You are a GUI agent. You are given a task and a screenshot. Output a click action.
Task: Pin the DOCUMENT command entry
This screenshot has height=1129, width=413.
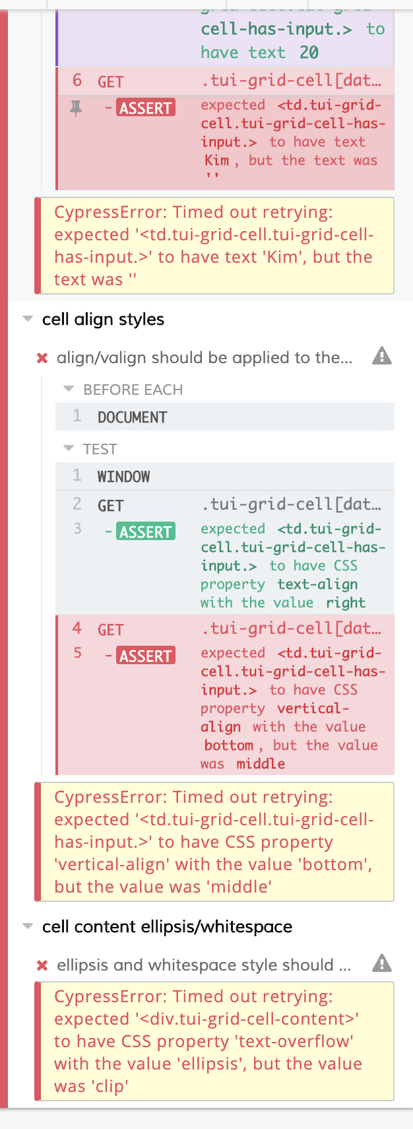(x=132, y=417)
